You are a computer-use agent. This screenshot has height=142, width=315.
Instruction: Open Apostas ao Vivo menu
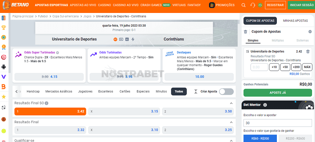point(83,5)
